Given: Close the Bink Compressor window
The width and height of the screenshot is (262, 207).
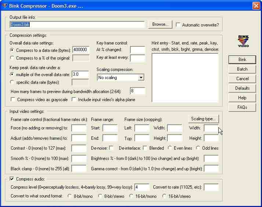Looking at the screenshot, I should 256,6.
